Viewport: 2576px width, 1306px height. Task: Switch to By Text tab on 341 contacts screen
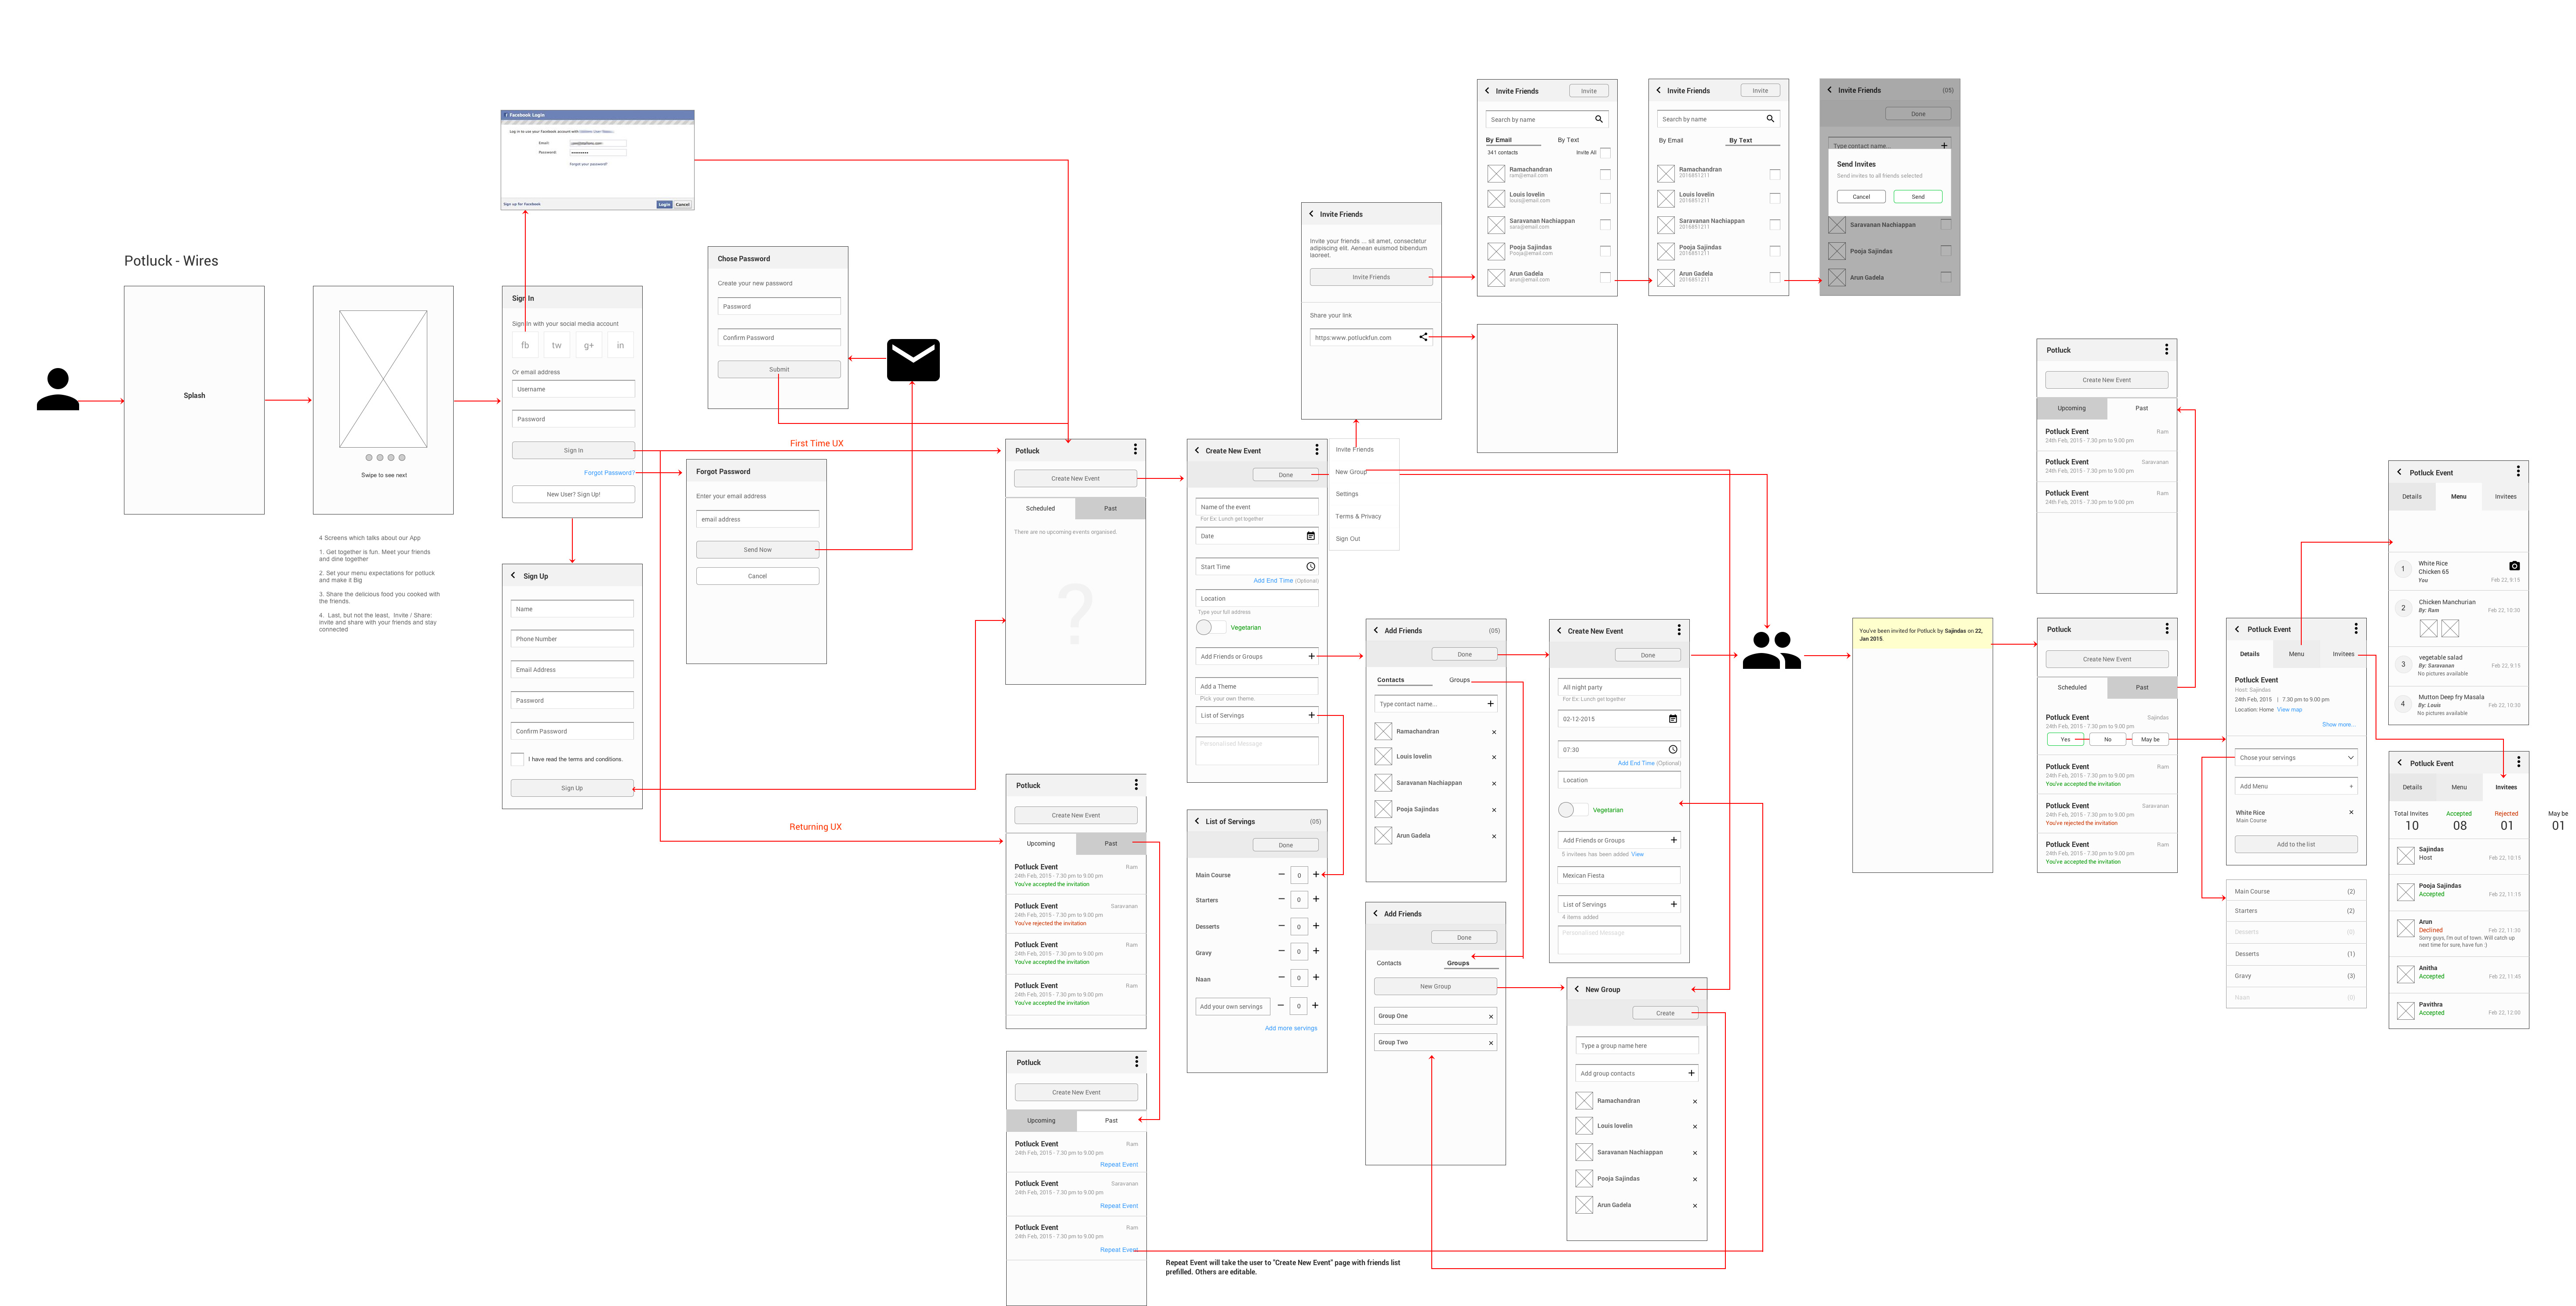pyautogui.click(x=1568, y=140)
